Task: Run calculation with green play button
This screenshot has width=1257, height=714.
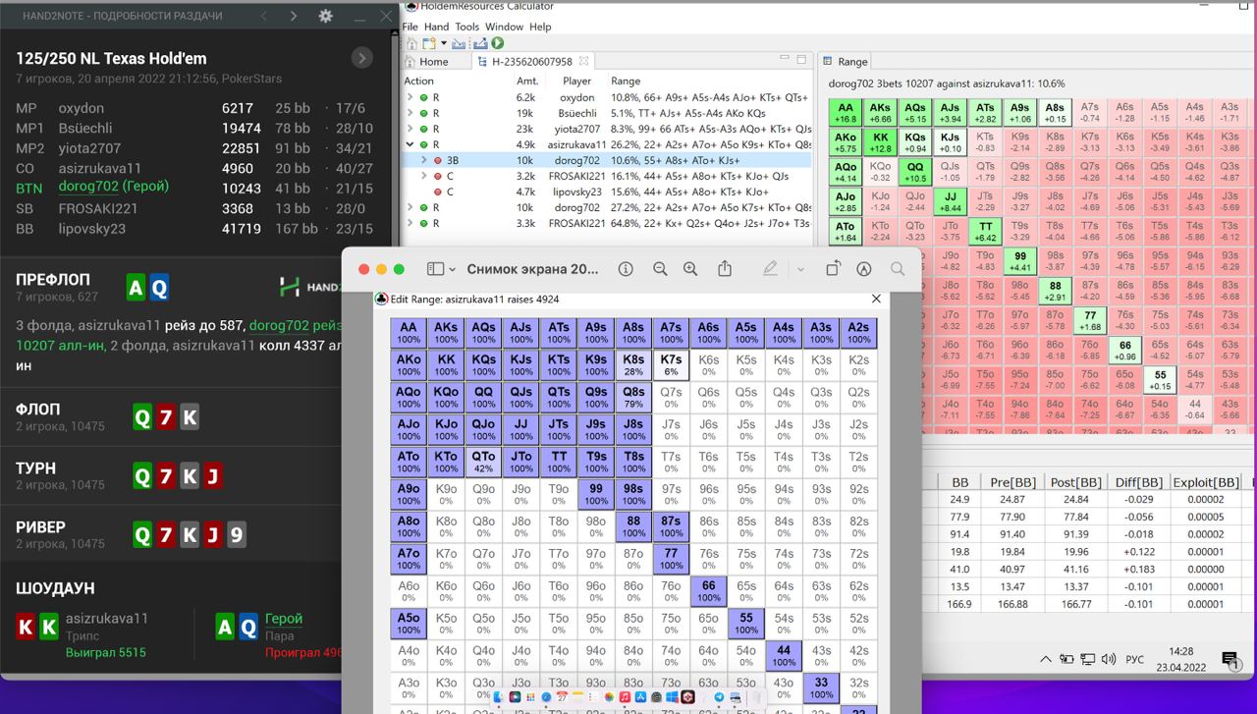Action: (x=497, y=43)
